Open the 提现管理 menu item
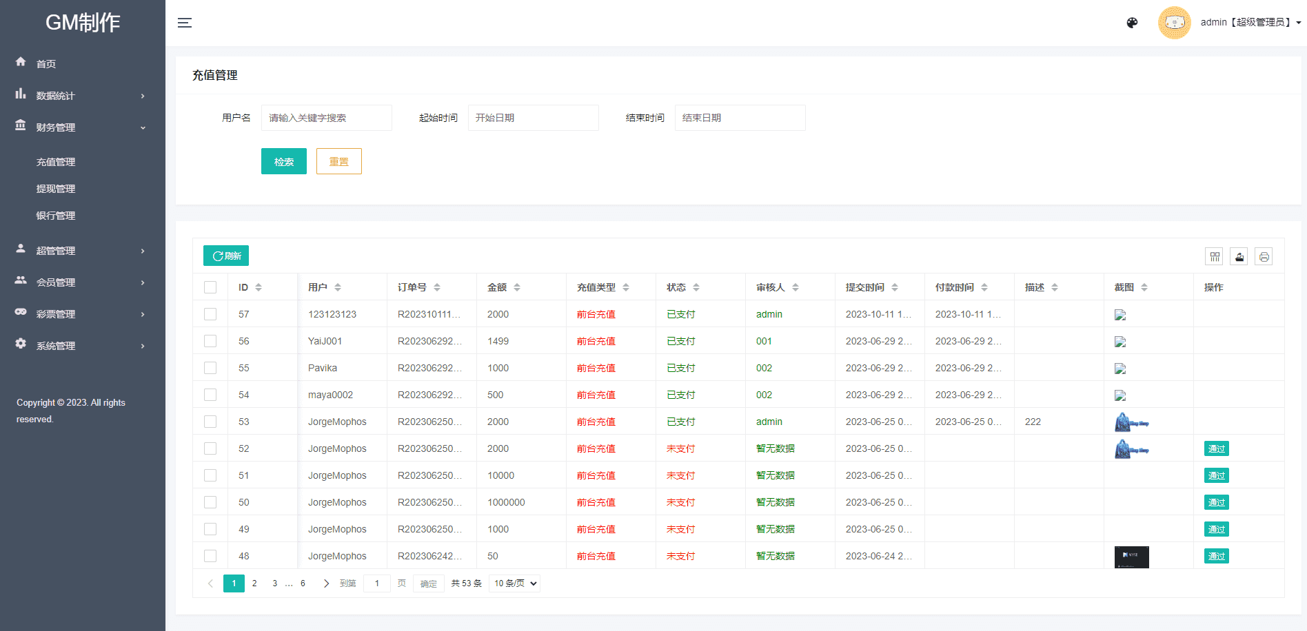 click(56, 189)
